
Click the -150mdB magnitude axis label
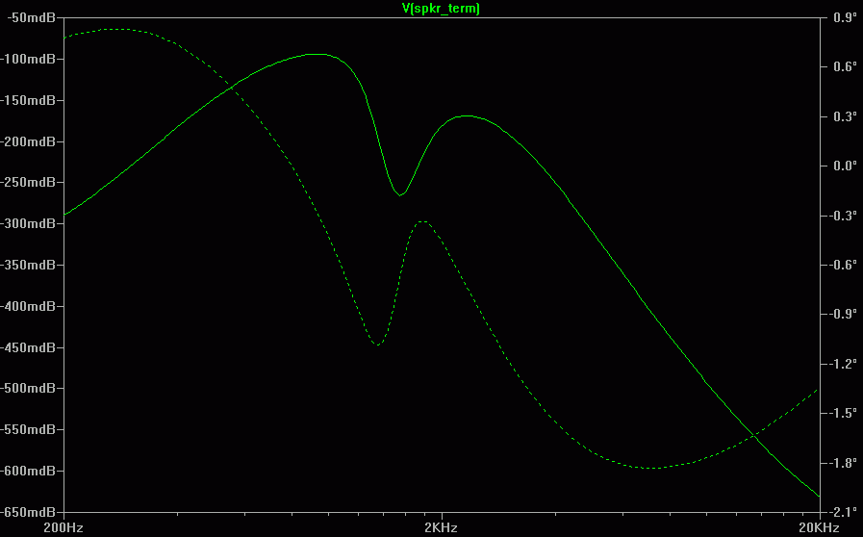pos(29,100)
